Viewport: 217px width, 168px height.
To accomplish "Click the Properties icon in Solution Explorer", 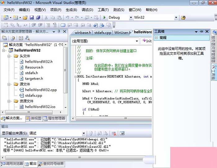I will tap(4, 38).
